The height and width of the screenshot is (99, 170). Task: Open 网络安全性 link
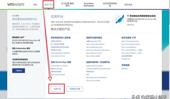tap(90, 72)
